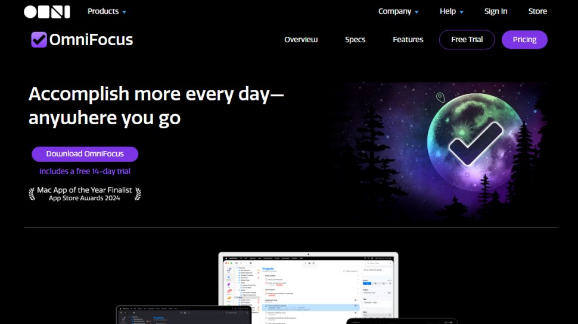Click the 'Accomplish more every day' headline
The width and height of the screenshot is (578, 324).
tap(156, 106)
